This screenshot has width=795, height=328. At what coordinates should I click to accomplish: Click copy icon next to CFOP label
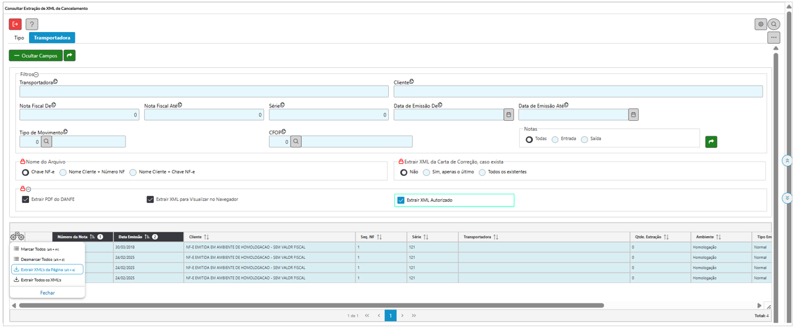coord(284,131)
